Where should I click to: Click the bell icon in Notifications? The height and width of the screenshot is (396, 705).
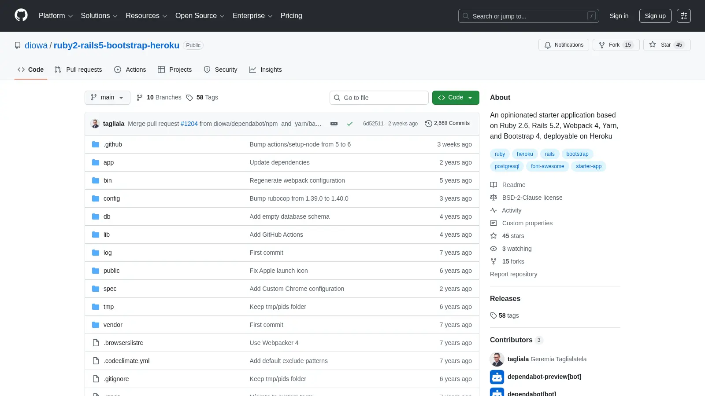[548, 45]
